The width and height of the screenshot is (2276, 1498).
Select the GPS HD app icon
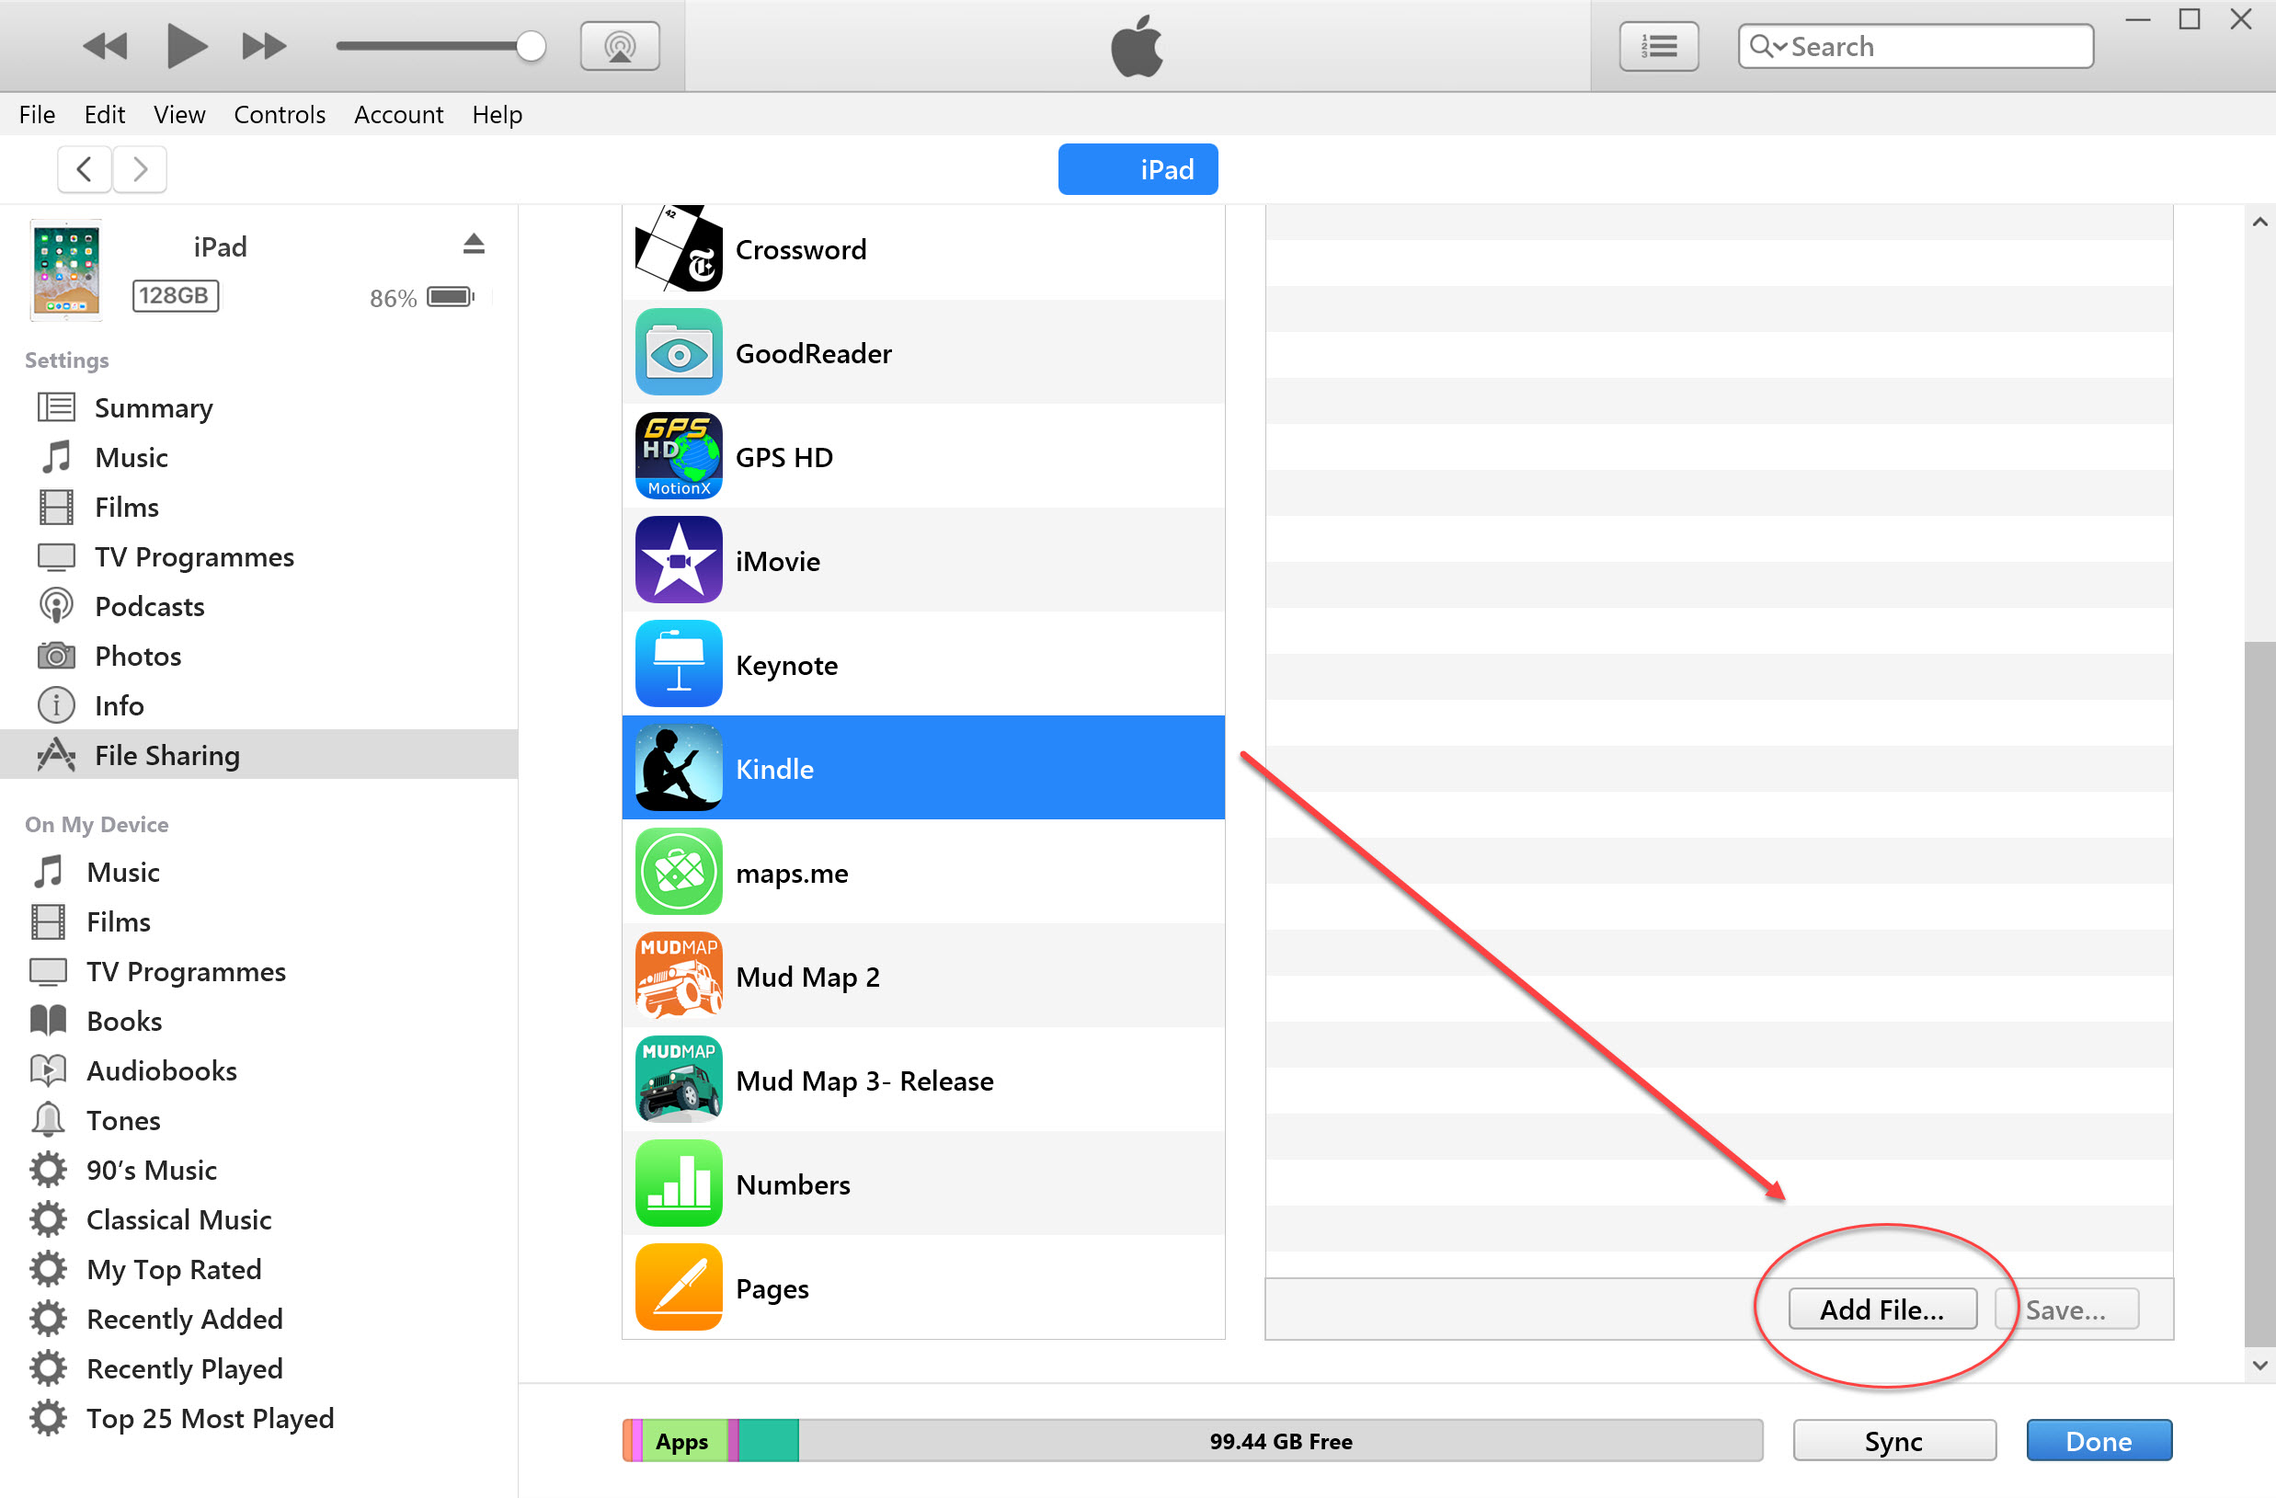677,456
